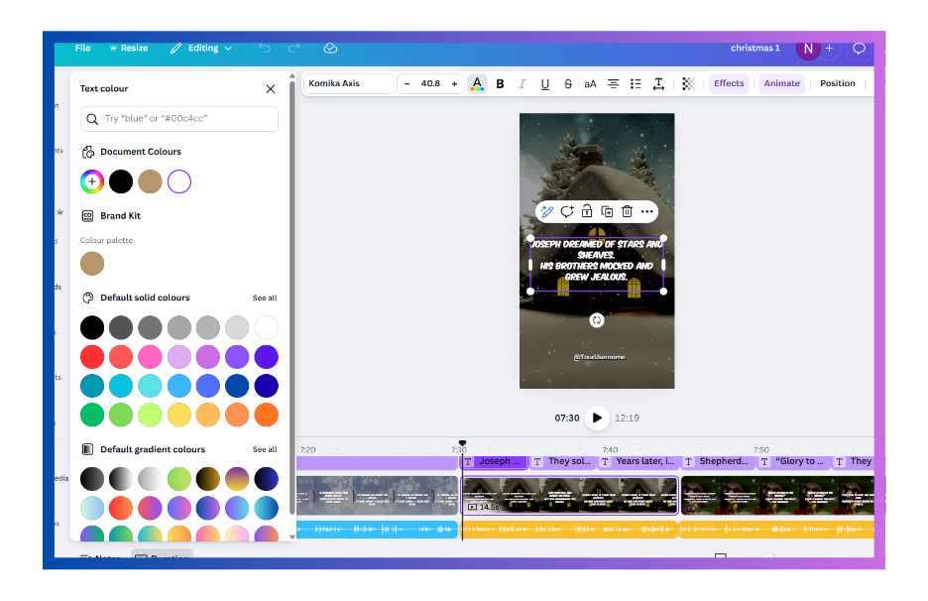
Task: Open the Resize menu
Action: click(129, 48)
